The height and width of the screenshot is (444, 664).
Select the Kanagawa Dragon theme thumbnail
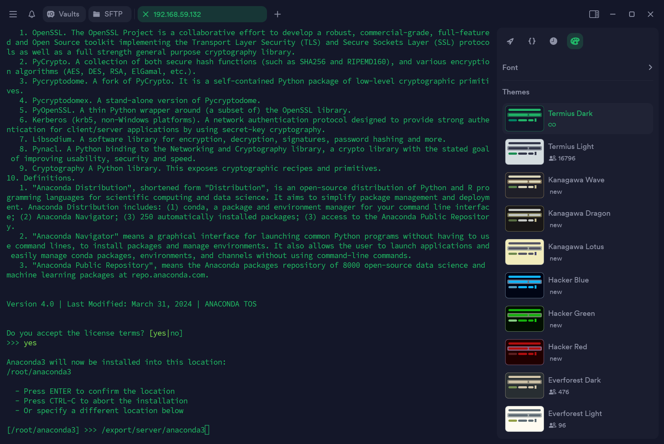tap(525, 219)
